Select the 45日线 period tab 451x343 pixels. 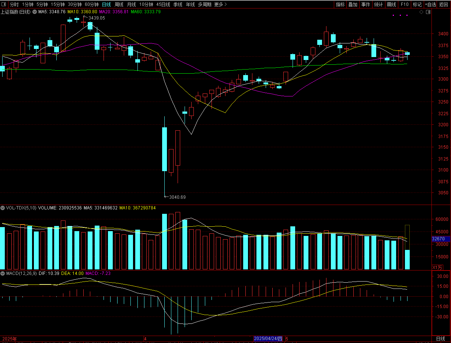point(163,4)
